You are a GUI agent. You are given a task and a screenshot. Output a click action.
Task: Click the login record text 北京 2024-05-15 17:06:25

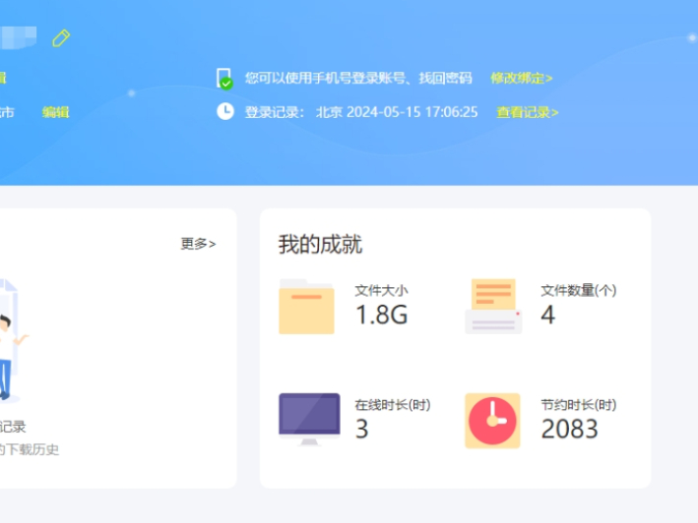pyautogui.click(x=397, y=112)
